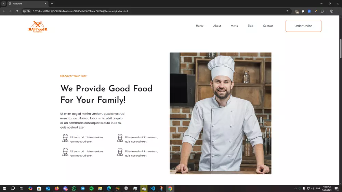Show hidden system tray icons
342x192 pixels.
(x=295, y=189)
